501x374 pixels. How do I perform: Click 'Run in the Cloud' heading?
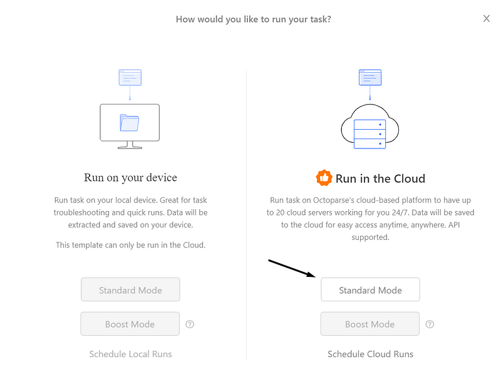pyautogui.click(x=380, y=179)
